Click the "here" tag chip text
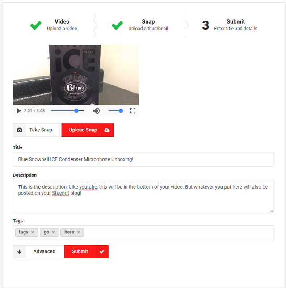Viewport: 286px width, 288px height. click(69, 232)
